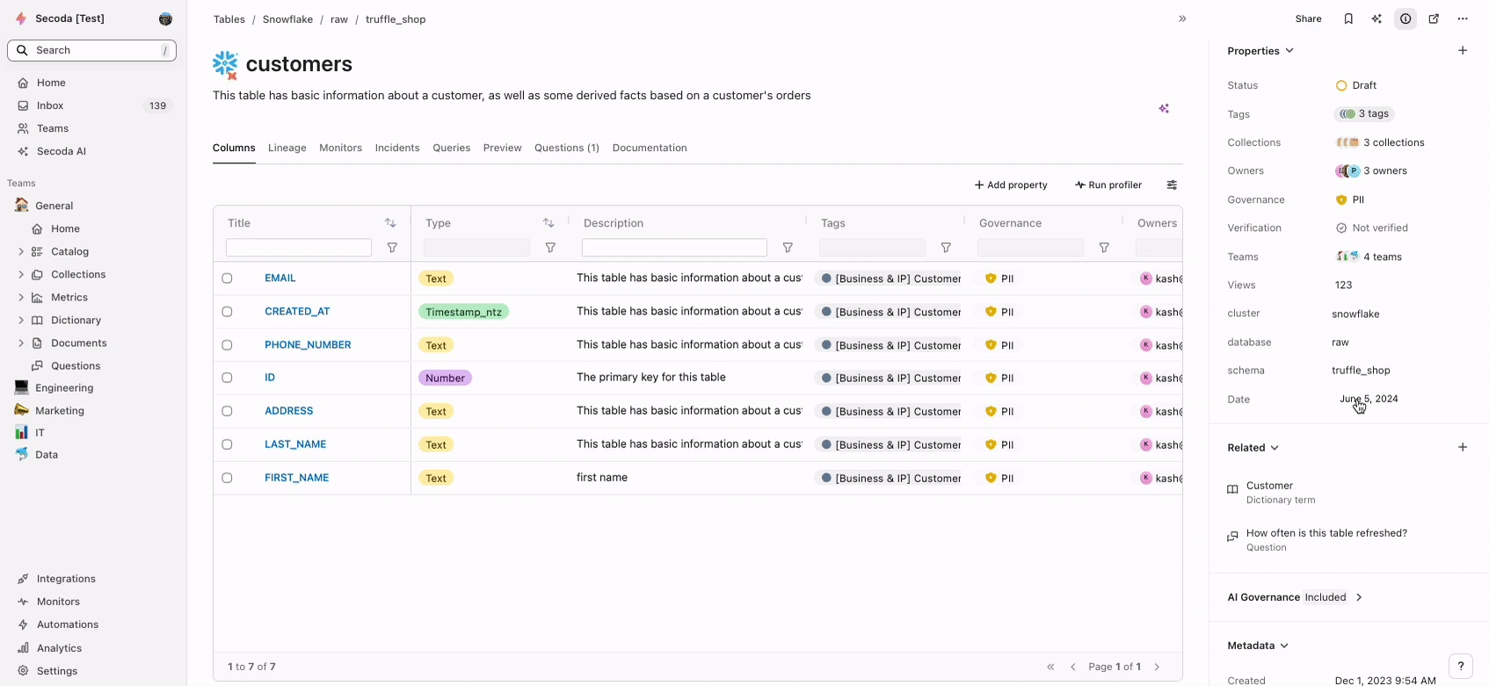Open the CREATED_AT column link
The width and height of the screenshot is (1489, 686).
[x=297, y=312]
